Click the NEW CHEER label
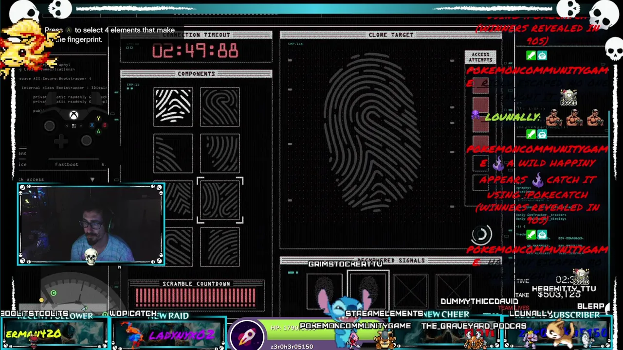This screenshot has height=350, width=623. click(x=446, y=315)
